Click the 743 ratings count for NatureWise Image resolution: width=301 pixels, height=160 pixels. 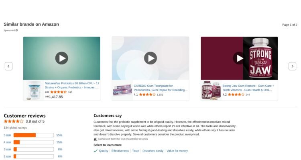(70, 92)
